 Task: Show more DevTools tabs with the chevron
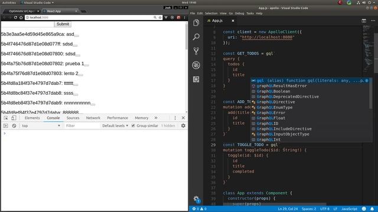click(x=156, y=118)
